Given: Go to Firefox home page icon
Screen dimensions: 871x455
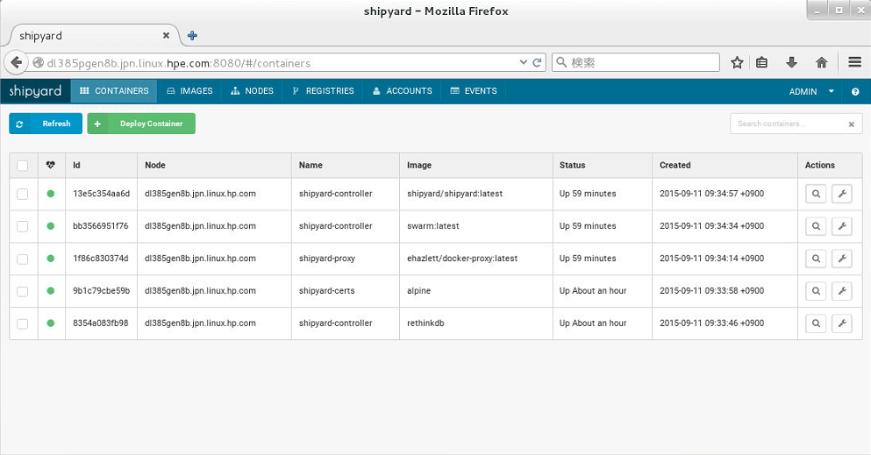Looking at the screenshot, I should coord(821,62).
